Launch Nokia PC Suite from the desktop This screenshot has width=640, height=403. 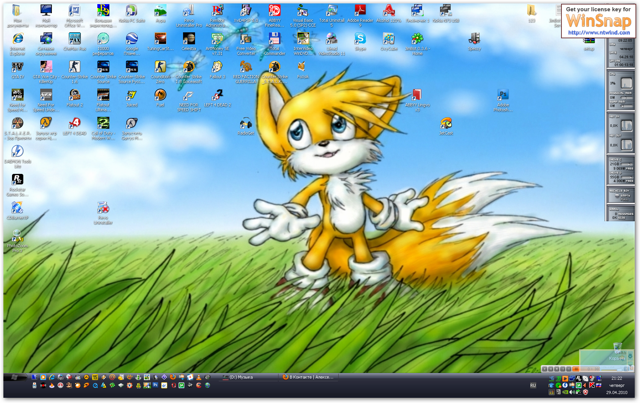pos(132,14)
